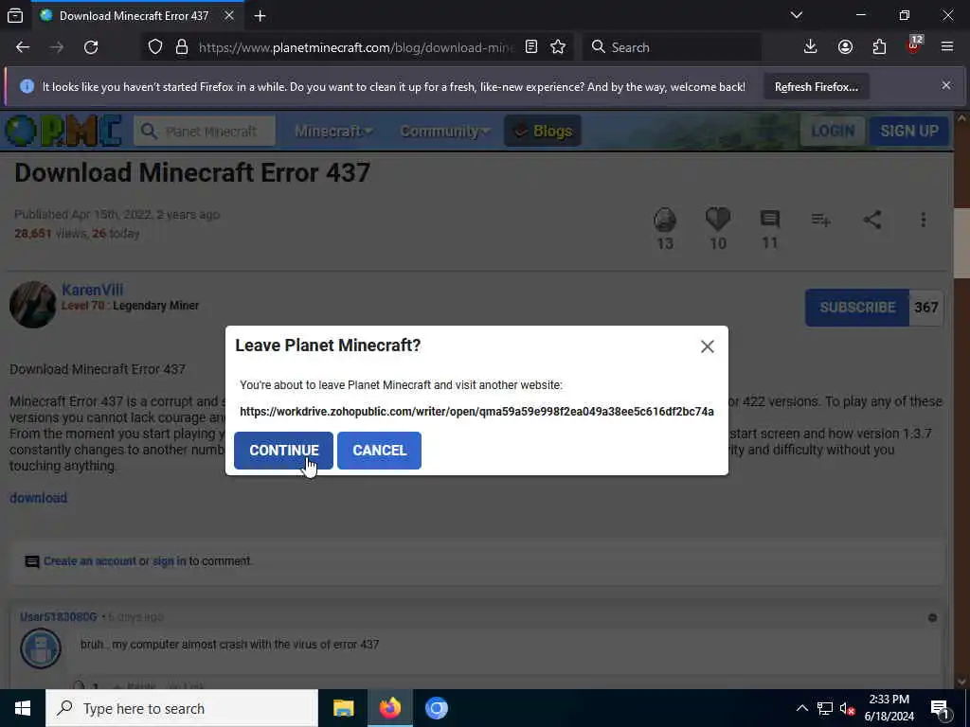Screen dimensions: 970x727
Task: Click the Planet Minecraft search field
Action: 205,131
